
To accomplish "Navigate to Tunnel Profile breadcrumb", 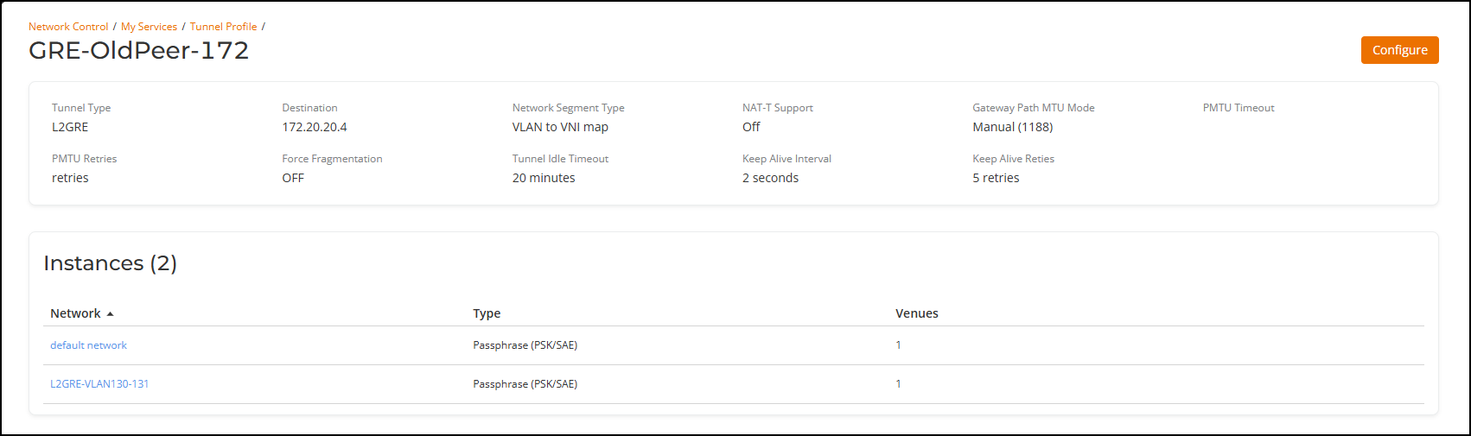I will pos(223,27).
